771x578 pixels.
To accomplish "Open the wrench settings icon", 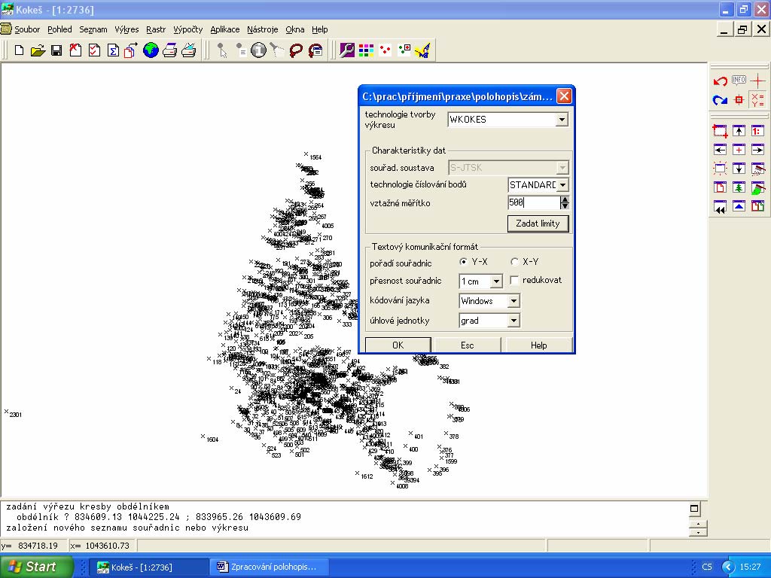I will [347, 50].
